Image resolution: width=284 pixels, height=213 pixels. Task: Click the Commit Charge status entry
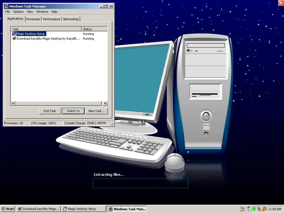click(x=87, y=123)
